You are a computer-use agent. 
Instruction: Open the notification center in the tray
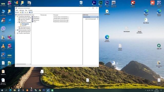coord(161,90)
